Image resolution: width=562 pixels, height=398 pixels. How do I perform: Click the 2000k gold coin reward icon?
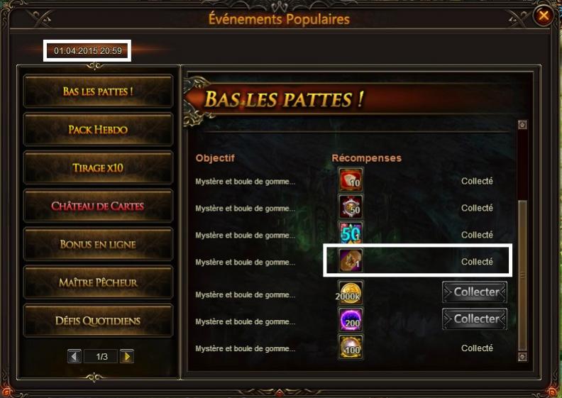(351, 293)
